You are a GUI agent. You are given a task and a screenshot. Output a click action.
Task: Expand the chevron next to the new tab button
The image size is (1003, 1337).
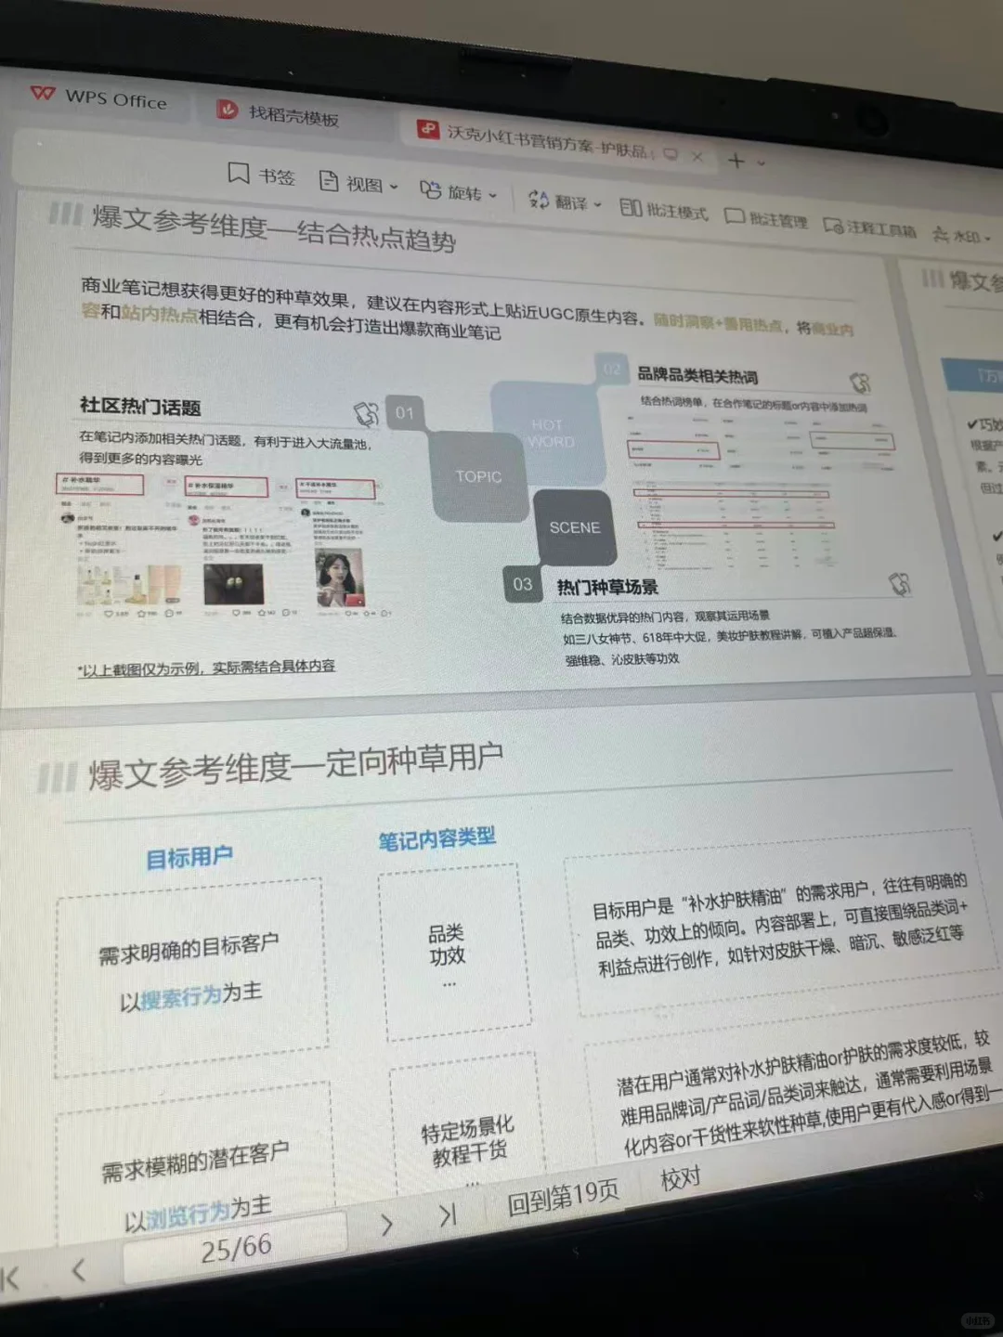(x=761, y=162)
